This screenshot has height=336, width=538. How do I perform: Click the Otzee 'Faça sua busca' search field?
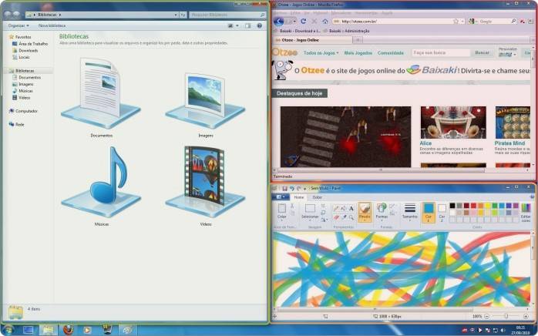pos(440,53)
